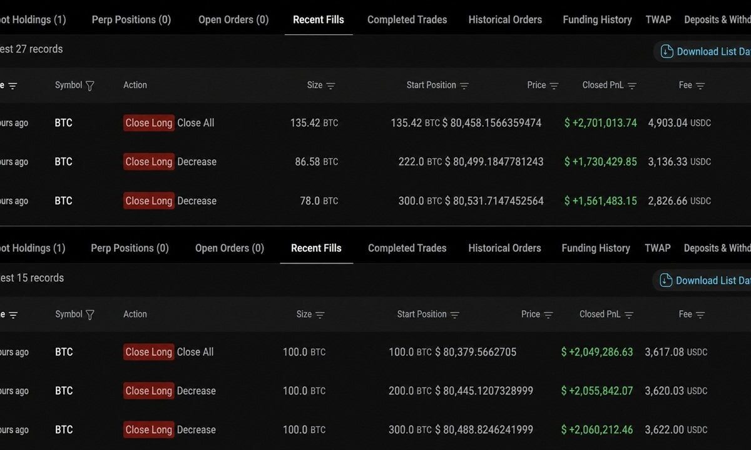The image size is (751, 450).
Task: Open TWAP tab in the bottom panel
Action: (x=658, y=248)
